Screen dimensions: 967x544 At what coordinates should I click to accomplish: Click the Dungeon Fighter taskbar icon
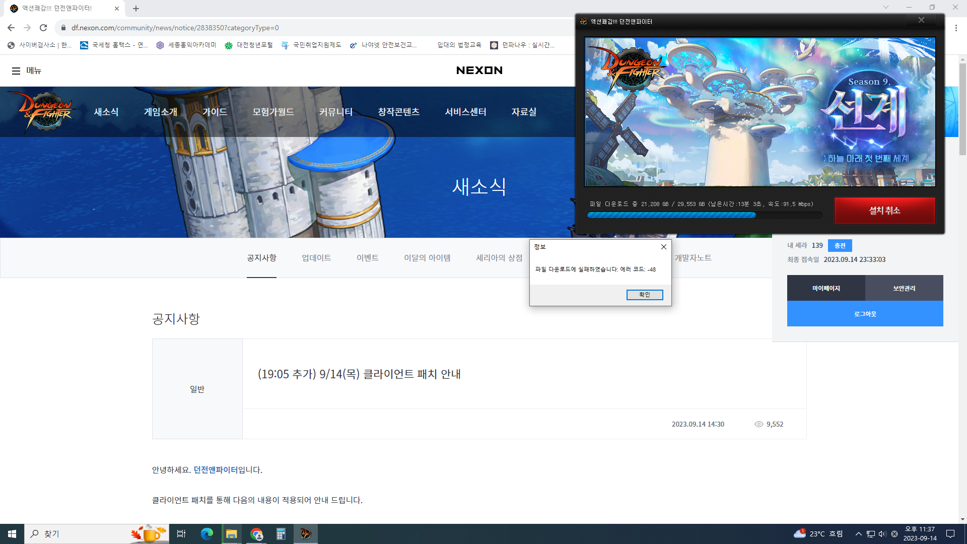click(306, 534)
